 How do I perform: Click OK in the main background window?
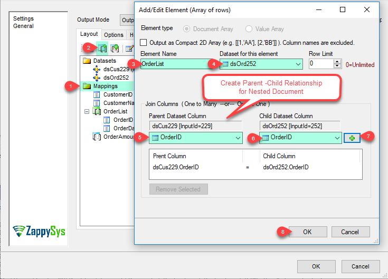tap(316, 266)
